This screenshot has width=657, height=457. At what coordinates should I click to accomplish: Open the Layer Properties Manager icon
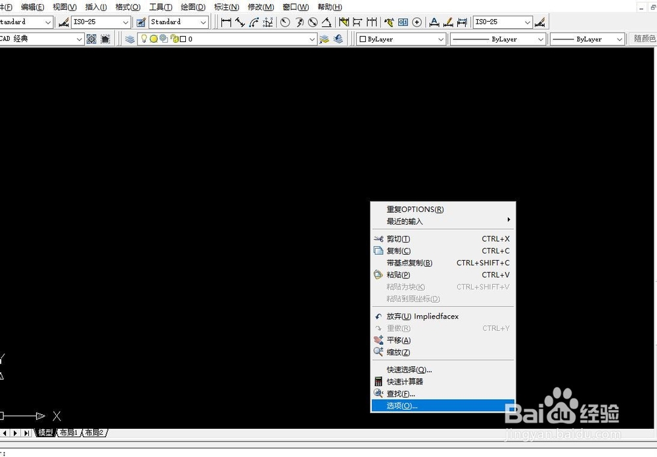click(x=130, y=39)
